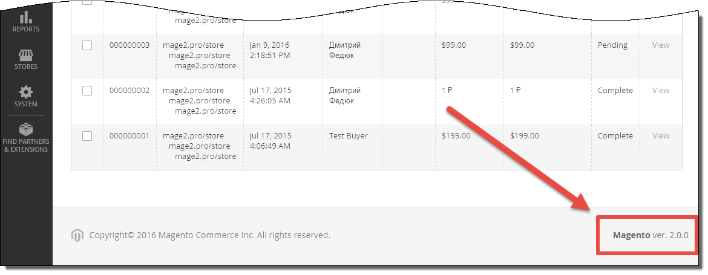
Task: Open the Reports menu icon
Action: [26, 17]
